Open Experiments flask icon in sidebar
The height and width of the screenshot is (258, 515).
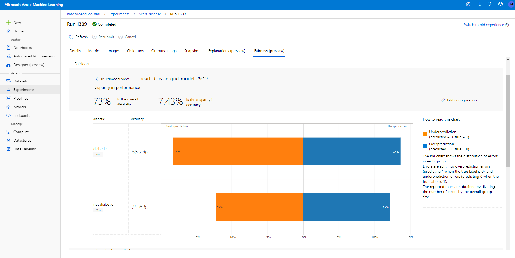click(9, 90)
